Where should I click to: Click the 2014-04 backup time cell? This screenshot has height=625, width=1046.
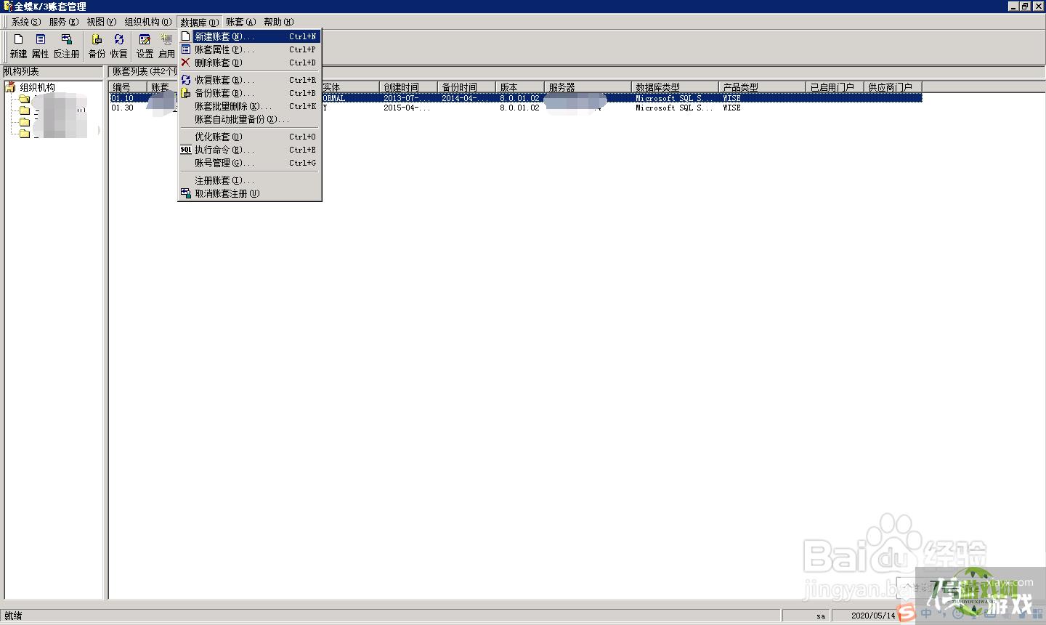465,98
